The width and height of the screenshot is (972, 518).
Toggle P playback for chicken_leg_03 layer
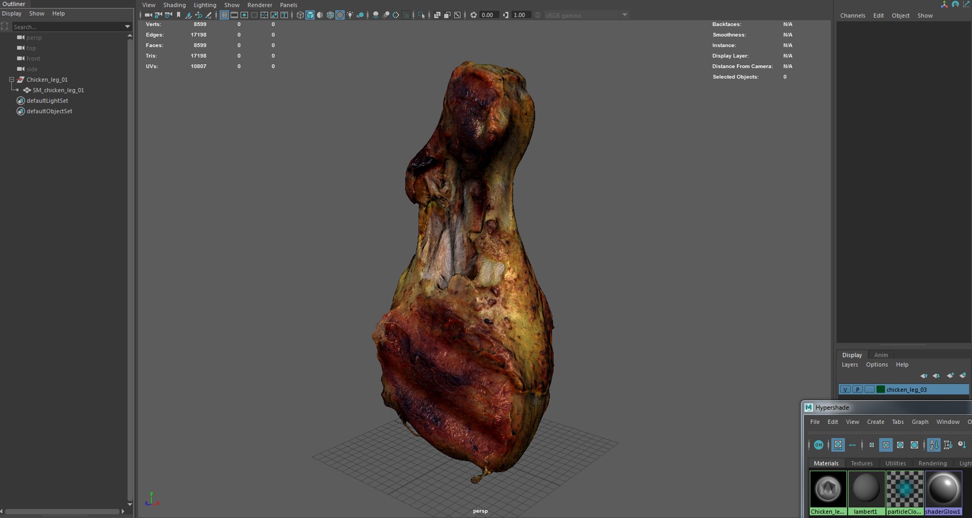coord(857,390)
